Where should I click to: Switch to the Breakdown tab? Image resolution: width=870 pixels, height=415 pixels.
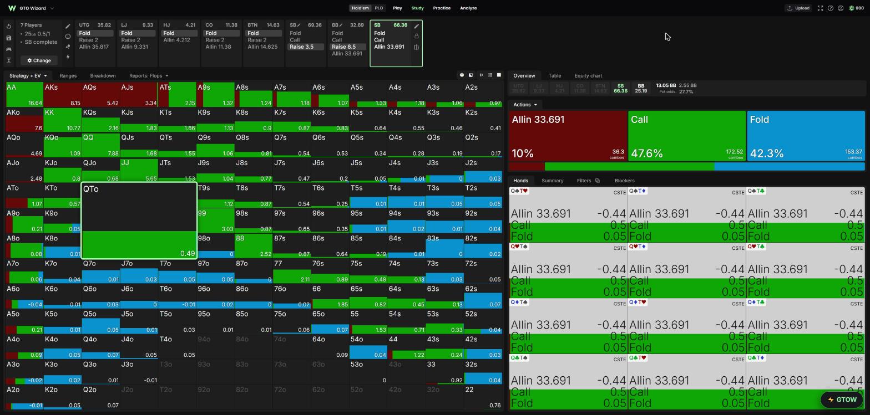pyautogui.click(x=103, y=76)
